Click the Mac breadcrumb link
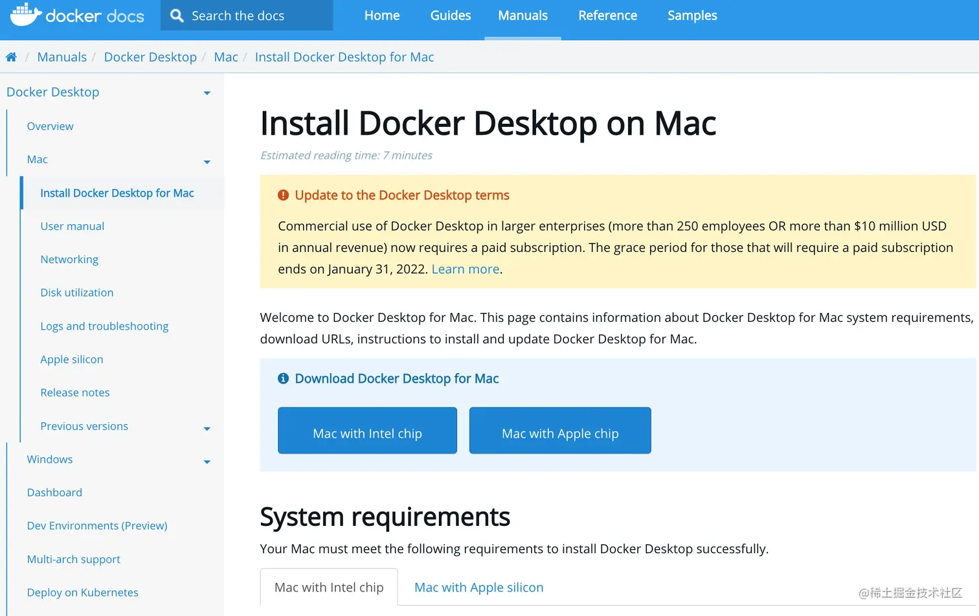The width and height of the screenshot is (979, 616). click(226, 57)
